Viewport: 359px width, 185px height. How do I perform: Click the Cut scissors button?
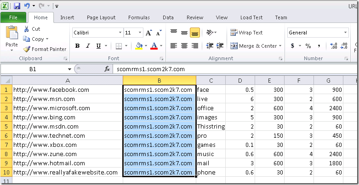pos(32,29)
